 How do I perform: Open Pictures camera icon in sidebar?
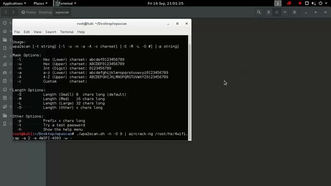point(5,72)
